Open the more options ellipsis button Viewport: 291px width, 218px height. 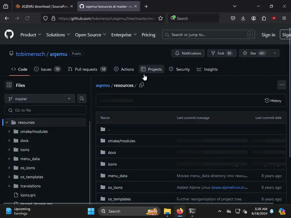coord(282,85)
